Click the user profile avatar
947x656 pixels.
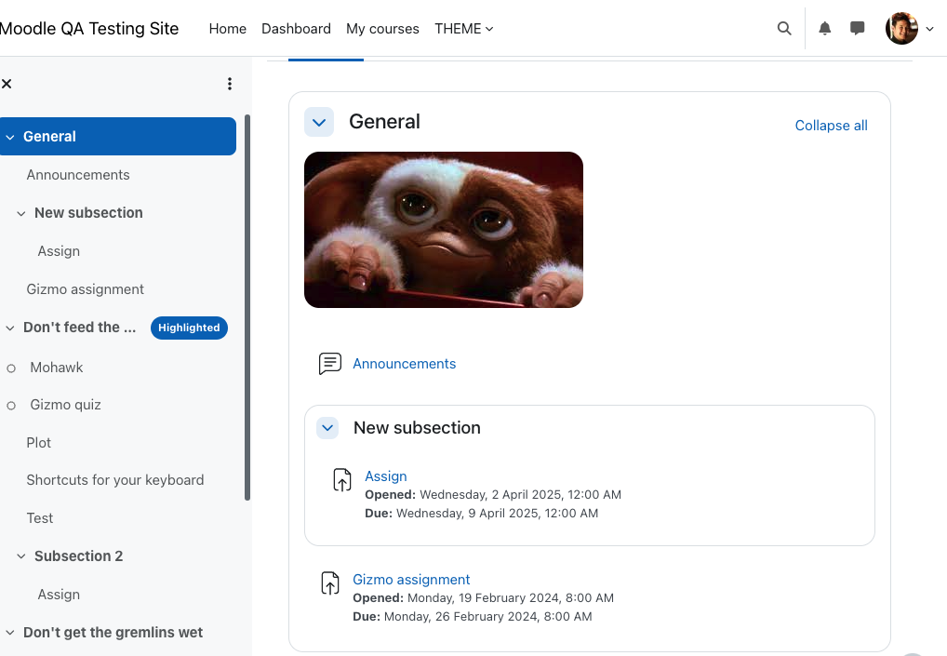coord(901,29)
